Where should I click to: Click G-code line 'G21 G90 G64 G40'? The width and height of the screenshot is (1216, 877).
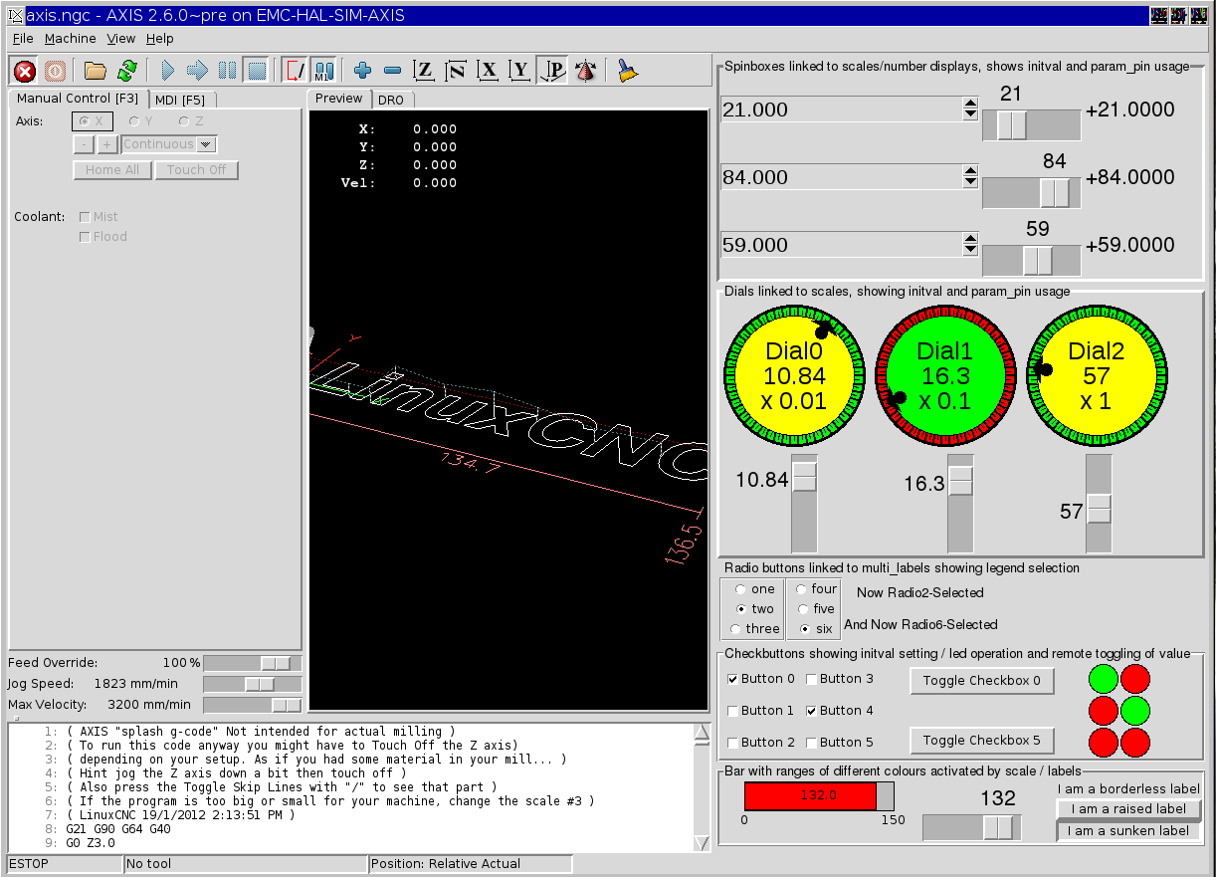coord(118,828)
